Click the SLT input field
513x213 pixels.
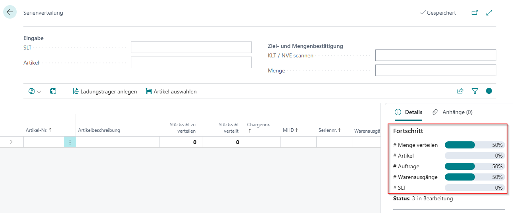click(x=191, y=48)
